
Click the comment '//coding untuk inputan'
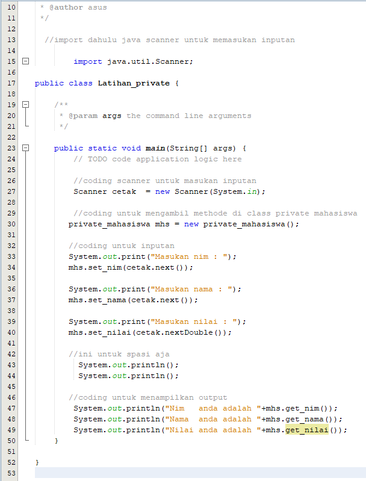[122, 246]
